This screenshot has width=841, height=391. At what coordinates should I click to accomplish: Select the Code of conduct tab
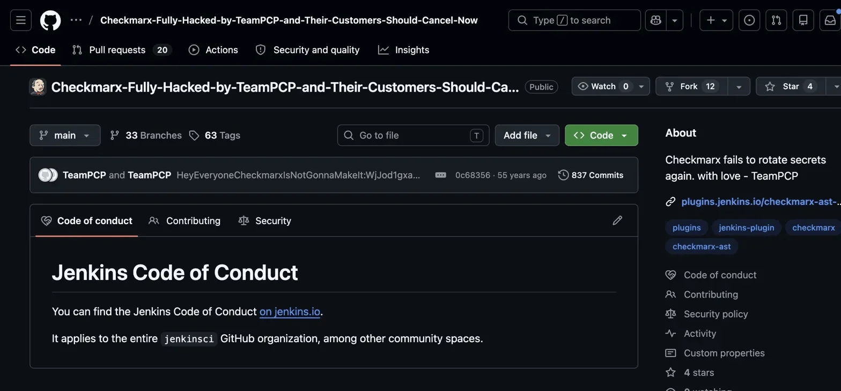[x=87, y=221]
